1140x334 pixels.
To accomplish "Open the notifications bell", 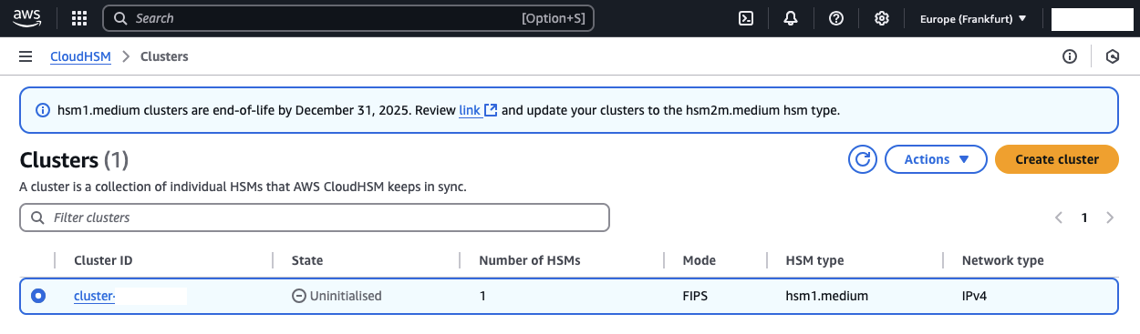I will (791, 18).
